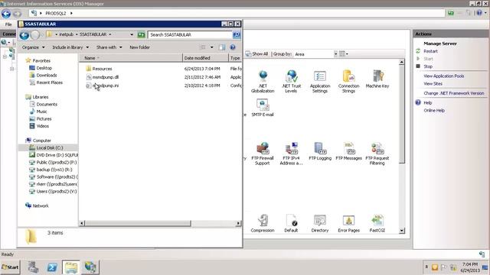Image resolution: width=490 pixels, height=275 pixels.
Task: Open FTP Request Filtering icon
Action: (377, 154)
